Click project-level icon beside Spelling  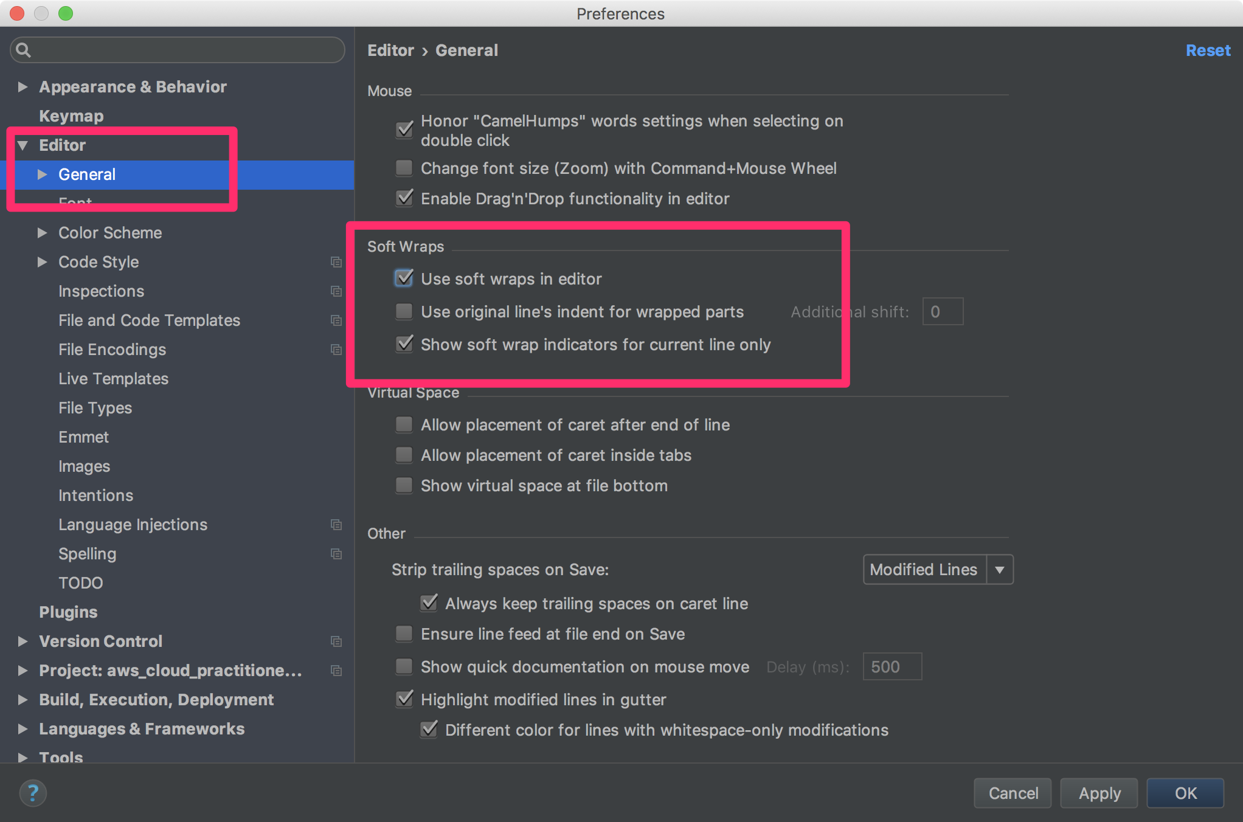pyautogui.click(x=336, y=554)
